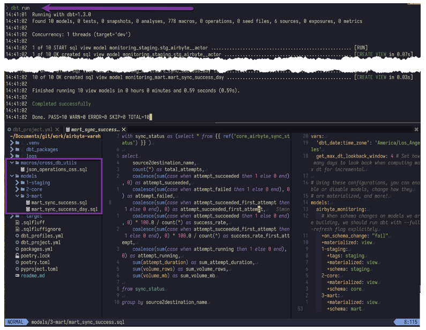
Task: Click the lock icon next to poetry.lock
Action: pos(17,256)
